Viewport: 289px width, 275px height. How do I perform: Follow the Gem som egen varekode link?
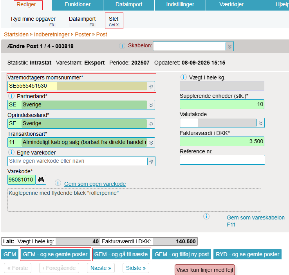pos(95,184)
